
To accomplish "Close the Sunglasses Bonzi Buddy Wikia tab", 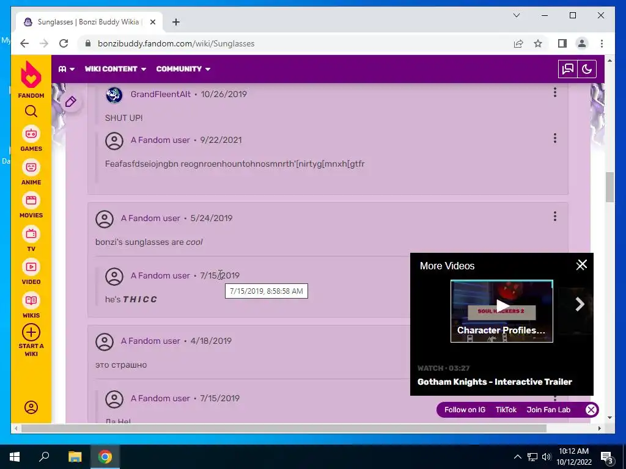I will tap(152, 22).
